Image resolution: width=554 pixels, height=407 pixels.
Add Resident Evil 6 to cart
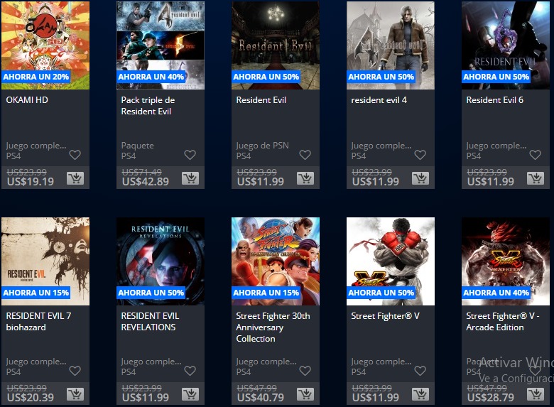[x=536, y=178]
